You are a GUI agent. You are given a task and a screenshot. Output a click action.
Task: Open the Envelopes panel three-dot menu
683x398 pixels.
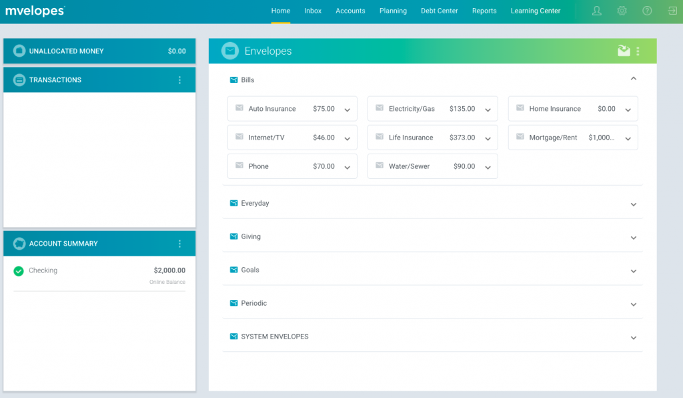[638, 51]
